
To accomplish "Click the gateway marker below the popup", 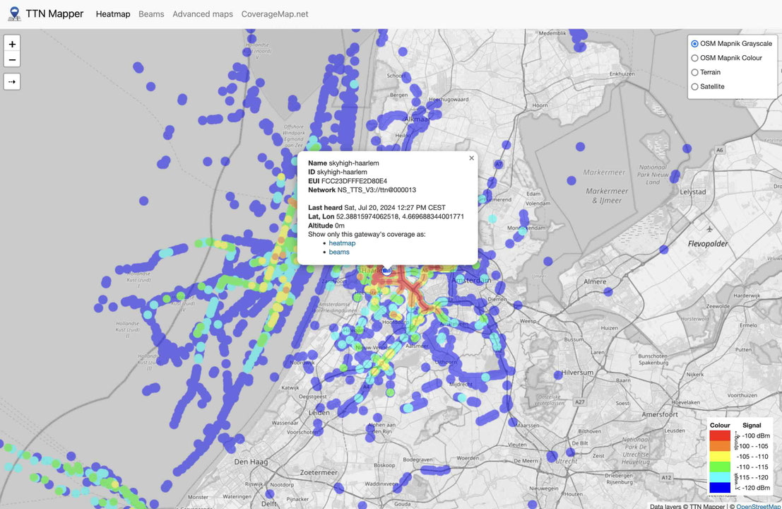I will (x=386, y=271).
